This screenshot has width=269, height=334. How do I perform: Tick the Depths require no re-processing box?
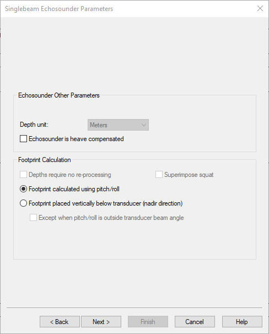pos(24,175)
